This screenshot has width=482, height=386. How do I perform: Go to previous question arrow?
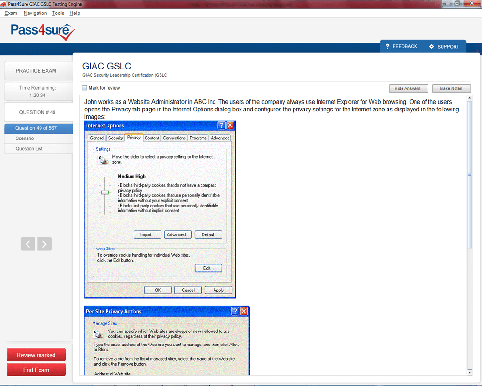28,244
